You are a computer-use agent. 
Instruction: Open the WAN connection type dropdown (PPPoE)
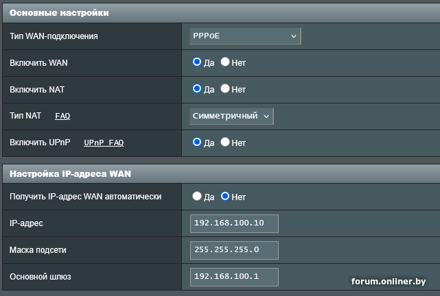point(245,36)
